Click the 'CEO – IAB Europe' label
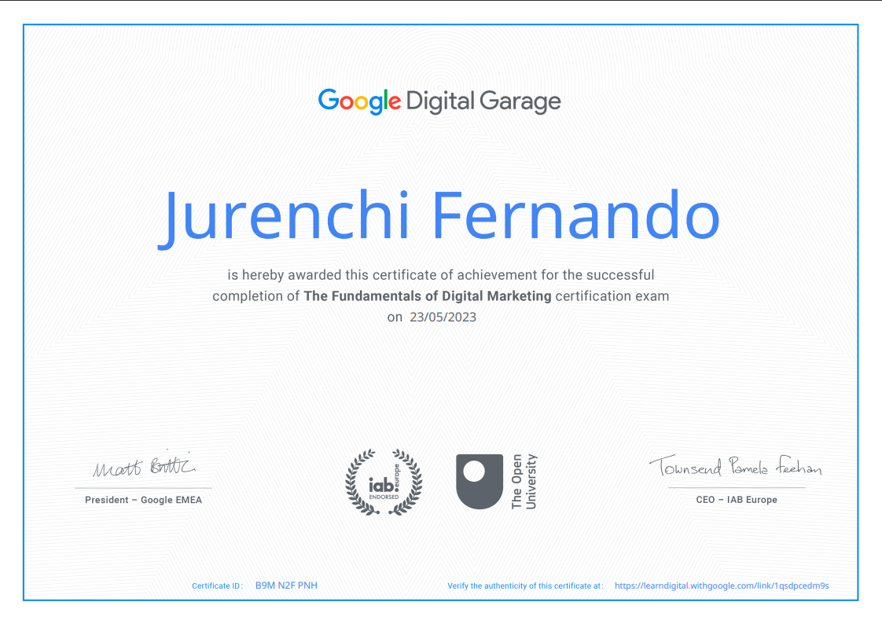882x624 pixels. click(x=737, y=500)
